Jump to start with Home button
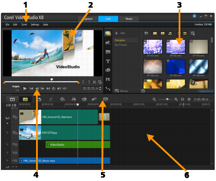Screen dimensions: 216x181 31,89
